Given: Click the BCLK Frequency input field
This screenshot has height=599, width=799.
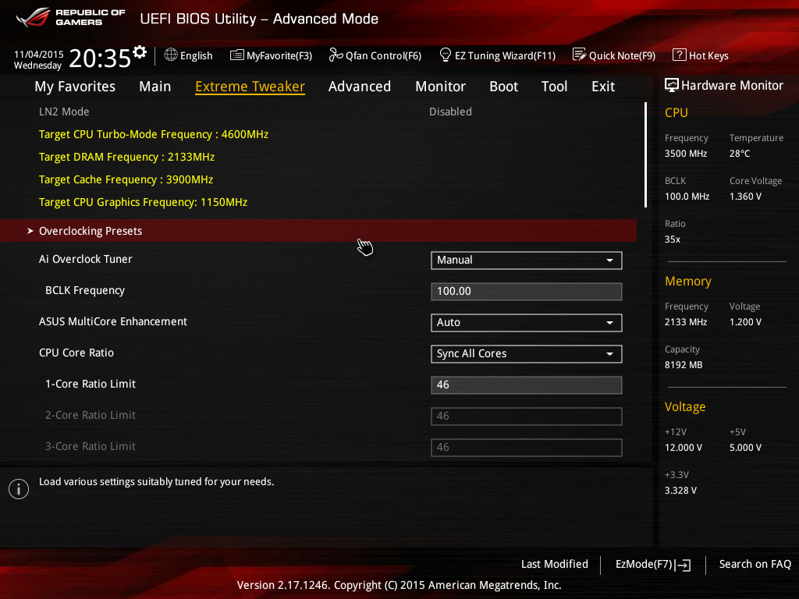Looking at the screenshot, I should 527,292.
